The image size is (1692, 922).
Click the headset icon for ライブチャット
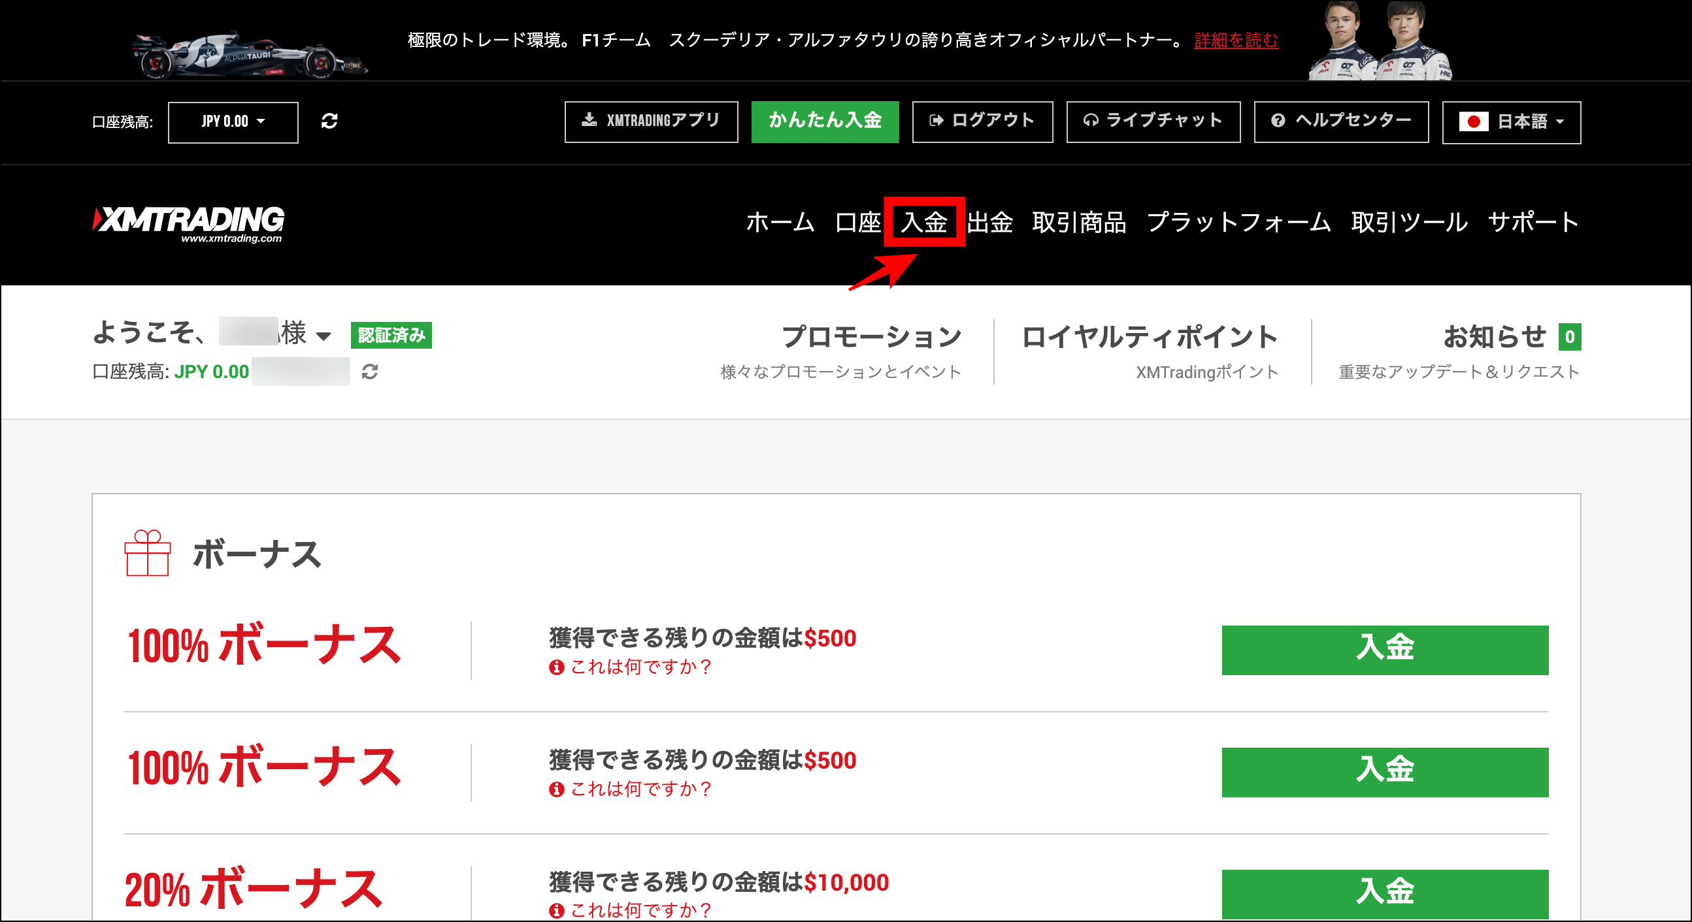[1092, 121]
